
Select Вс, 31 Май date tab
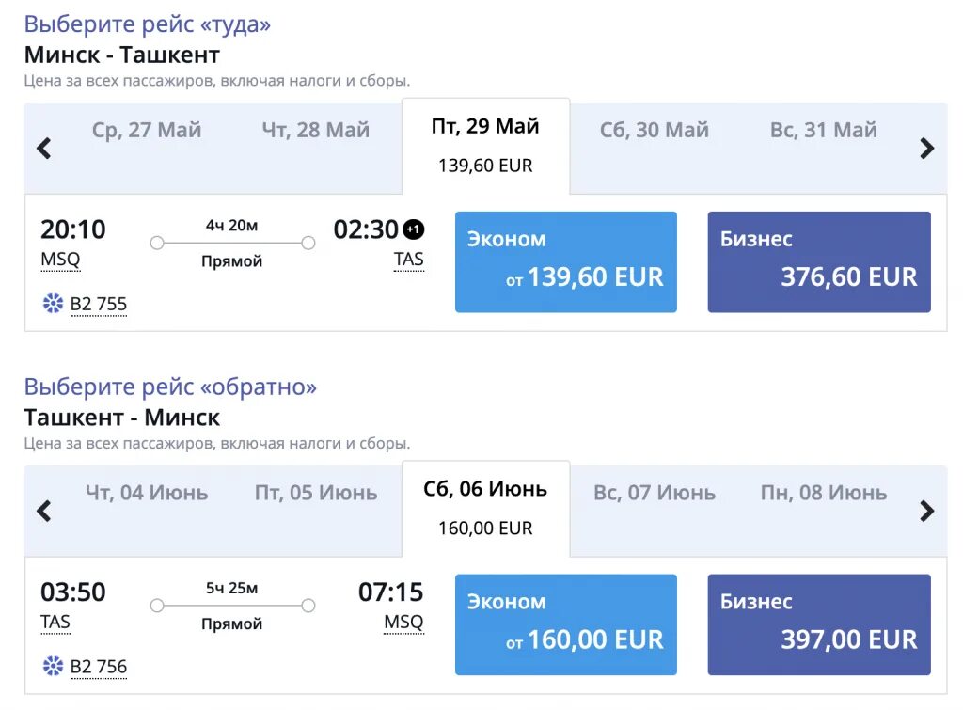pos(823,131)
